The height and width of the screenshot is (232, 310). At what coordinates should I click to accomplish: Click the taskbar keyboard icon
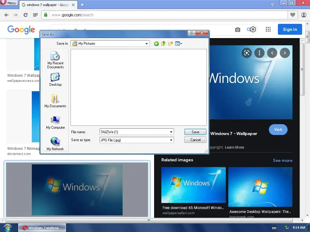[x=274, y=228]
